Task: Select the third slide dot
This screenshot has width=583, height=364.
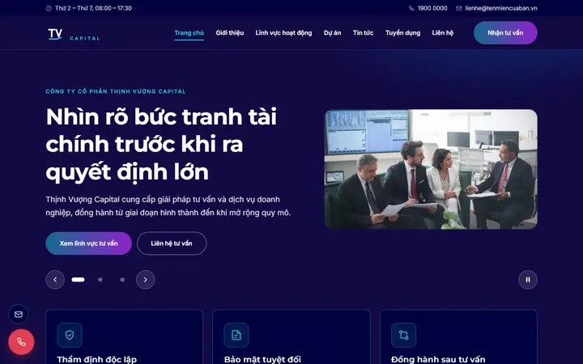Action: [122, 280]
